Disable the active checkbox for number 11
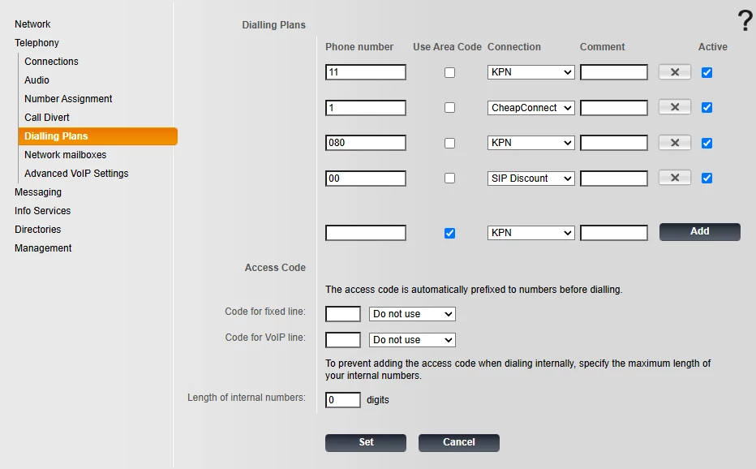 point(707,72)
